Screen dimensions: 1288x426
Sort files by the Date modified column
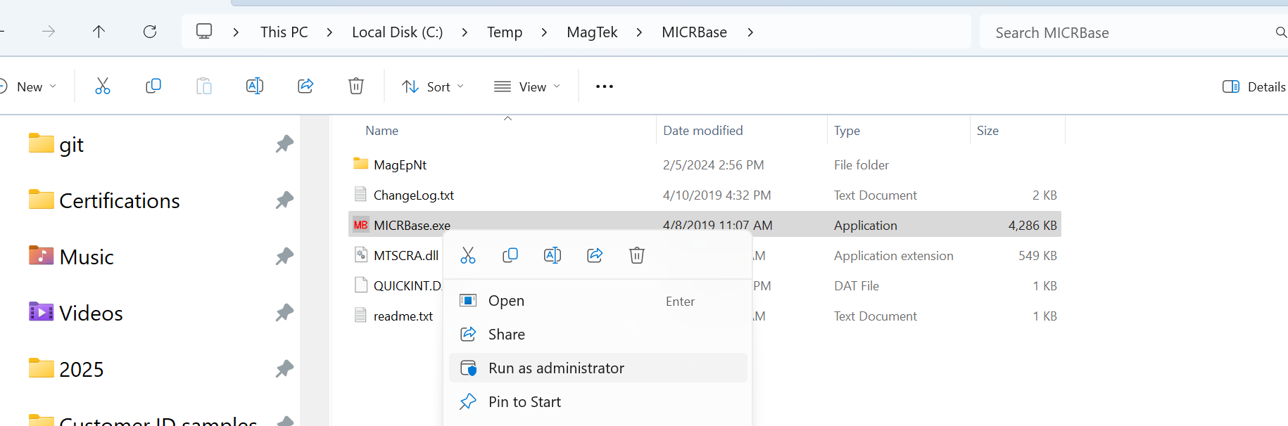(x=702, y=131)
